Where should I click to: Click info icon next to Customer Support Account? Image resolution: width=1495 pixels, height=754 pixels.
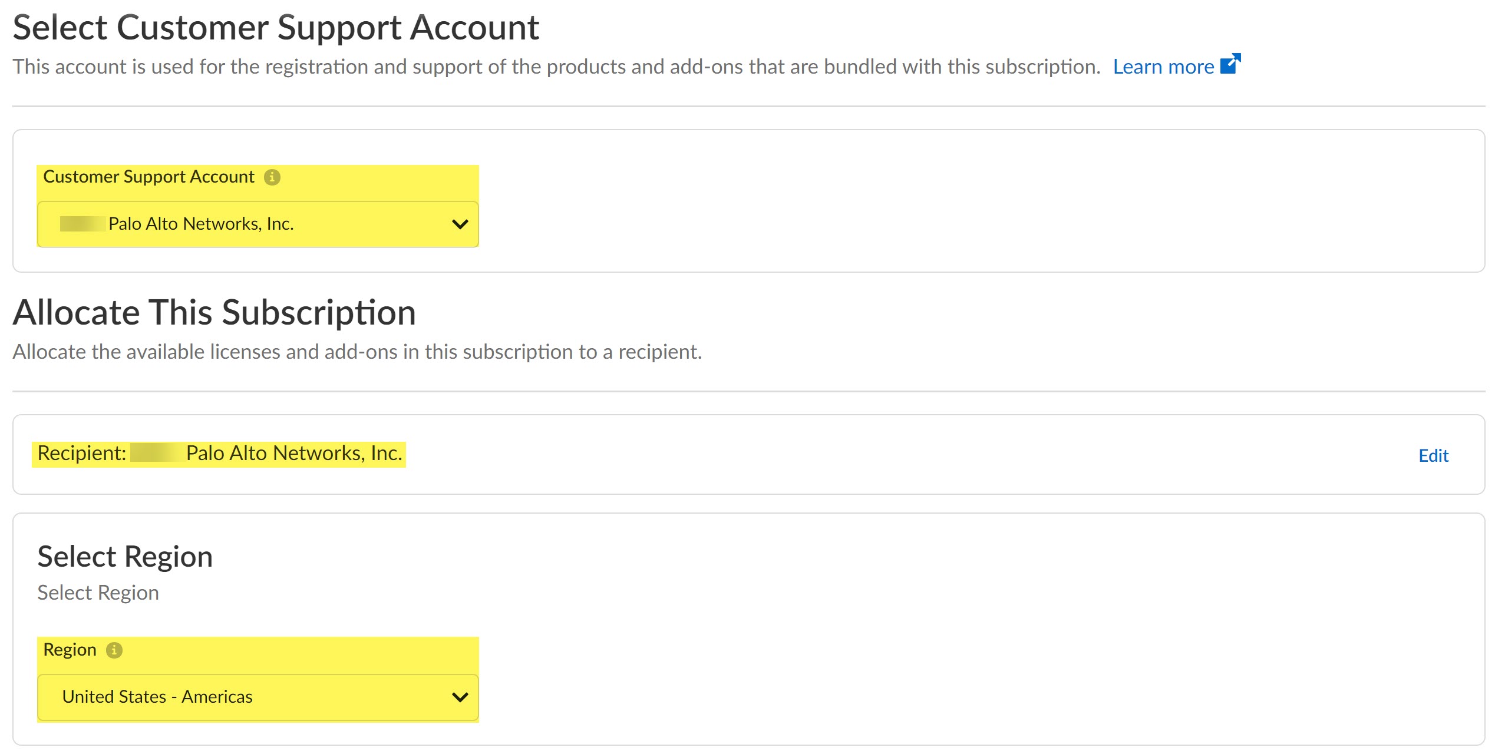tap(272, 177)
